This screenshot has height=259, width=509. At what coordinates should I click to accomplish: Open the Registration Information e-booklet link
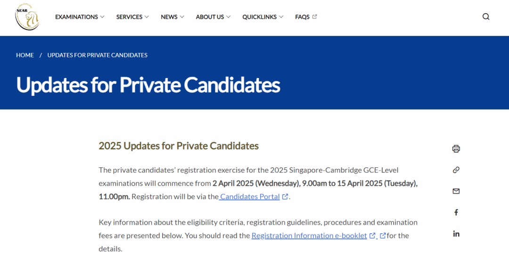(309, 235)
